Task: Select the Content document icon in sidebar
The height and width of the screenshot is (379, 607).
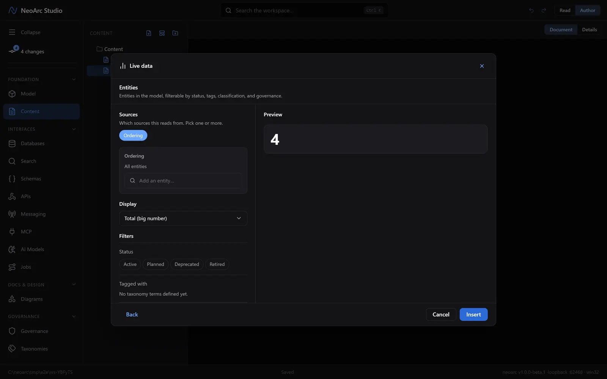Action: tap(12, 111)
